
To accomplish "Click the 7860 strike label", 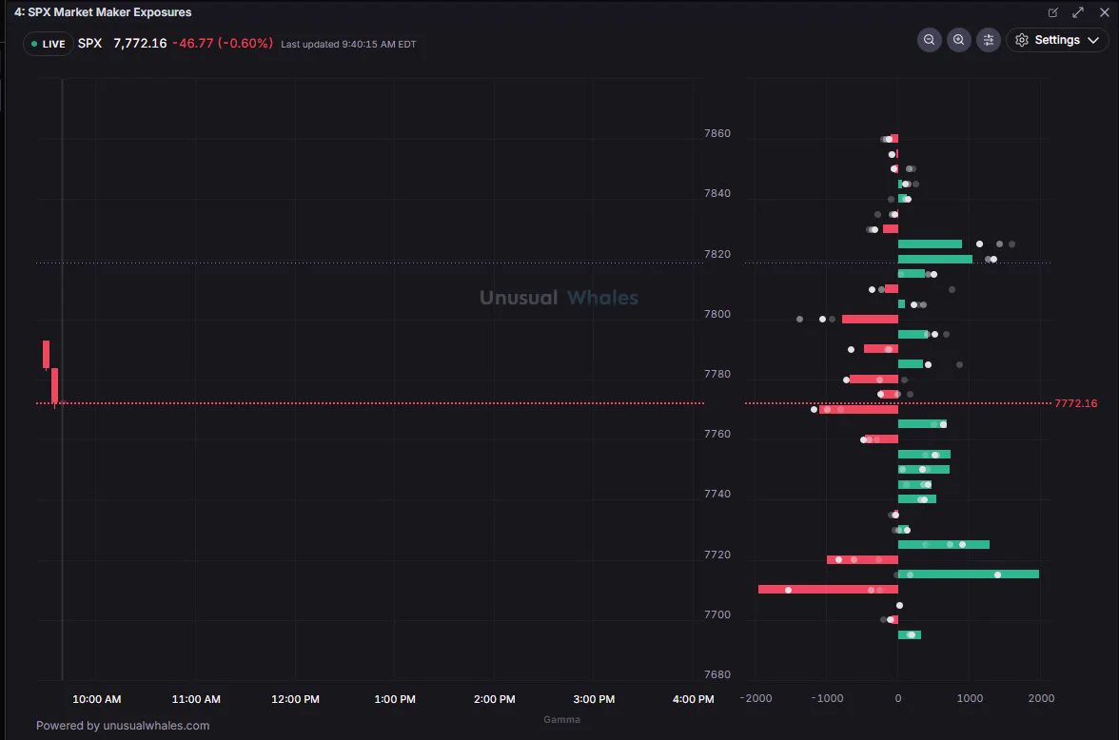I will point(717,133).
